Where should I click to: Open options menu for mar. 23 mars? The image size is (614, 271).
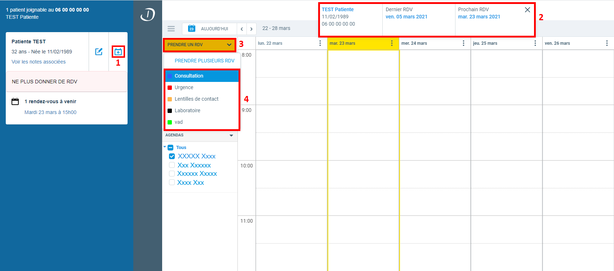click(392, 43)
